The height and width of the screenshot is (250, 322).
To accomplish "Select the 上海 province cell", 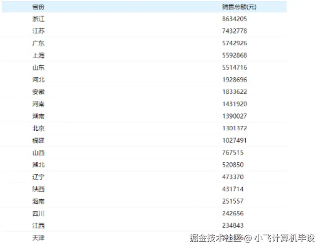I will coord(38,55).
